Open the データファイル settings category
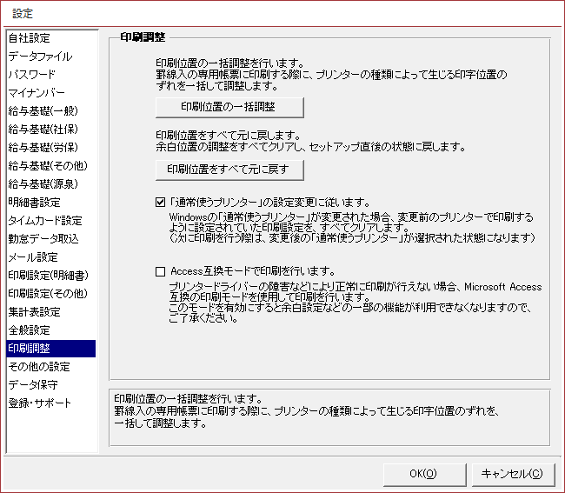This screenshot has width=565, height=493. (40, 57)
